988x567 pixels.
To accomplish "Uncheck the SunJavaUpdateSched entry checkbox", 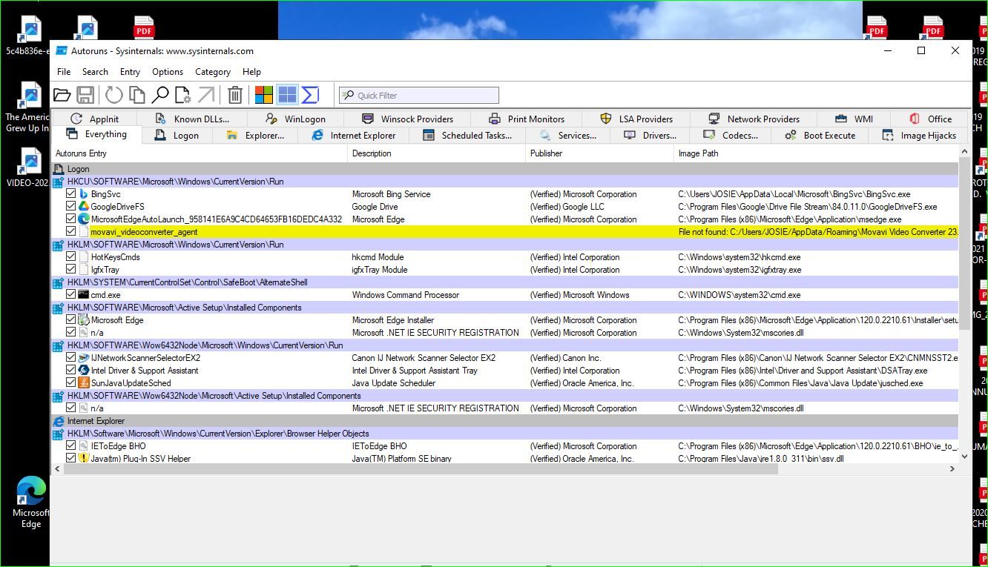I will tap(71, 383).
